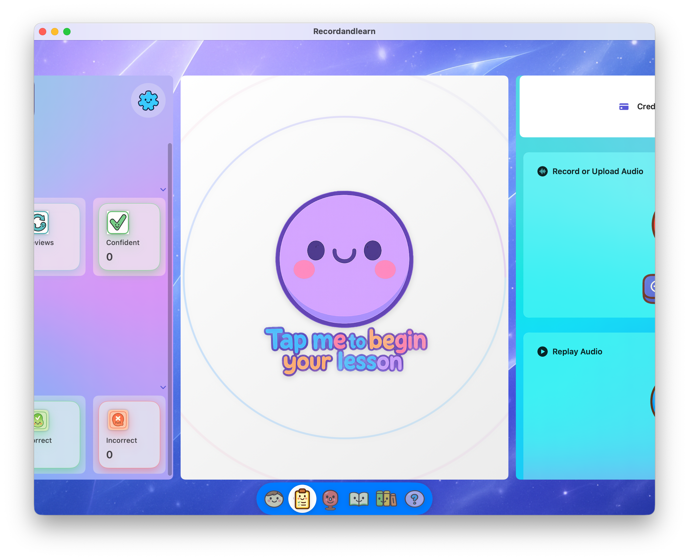The image size is (689, 560).
Task: Open the blue smiling gear settings
Action: coord(148,100)
